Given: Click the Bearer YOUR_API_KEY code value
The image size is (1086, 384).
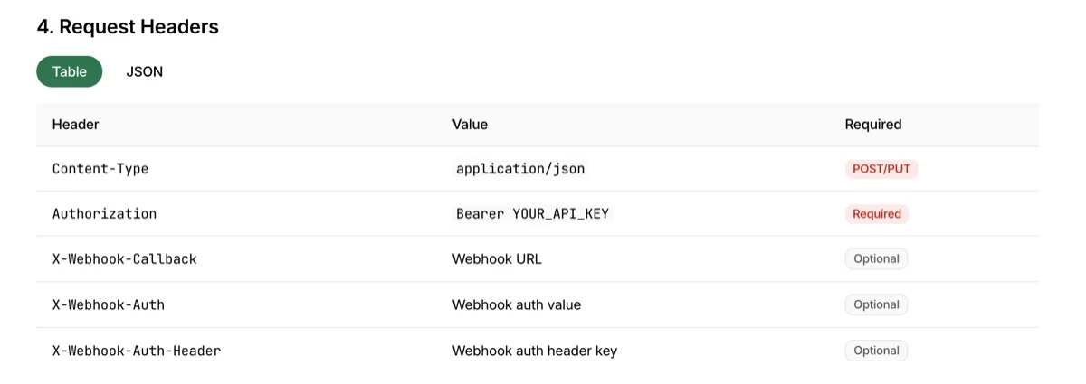Looking at the screenshot, I should [x=532, y=214].
